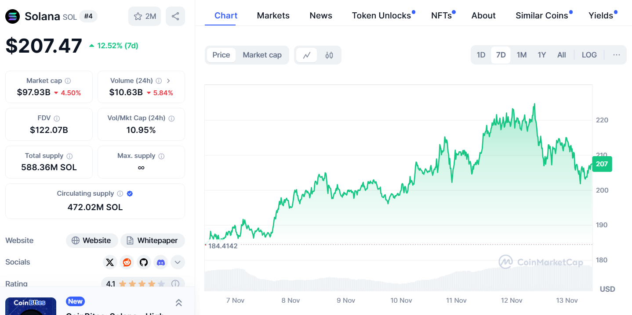Open Market cap info tooltip icon
632x315 pixels.
pyautogui.click(x=68, y=81)
